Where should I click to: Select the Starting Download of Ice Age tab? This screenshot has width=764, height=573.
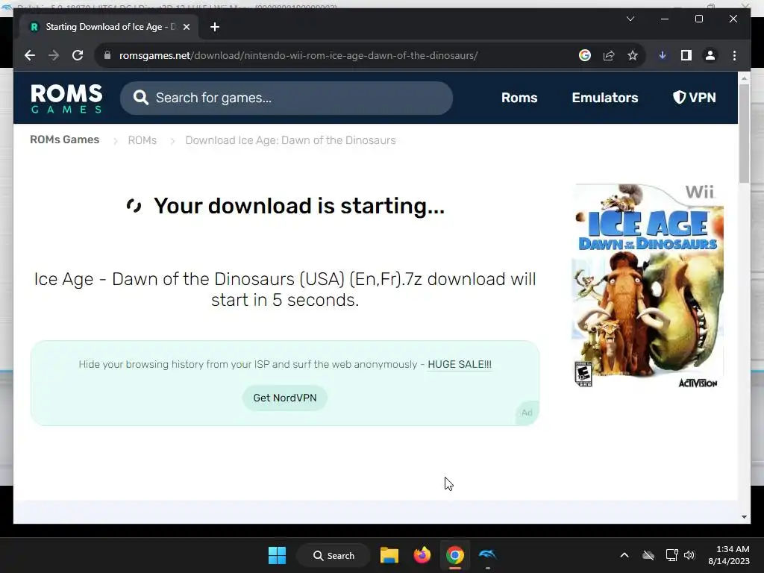[110, 27]
